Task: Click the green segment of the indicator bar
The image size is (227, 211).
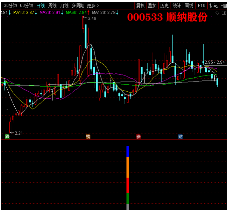Action: click(128, 198)
